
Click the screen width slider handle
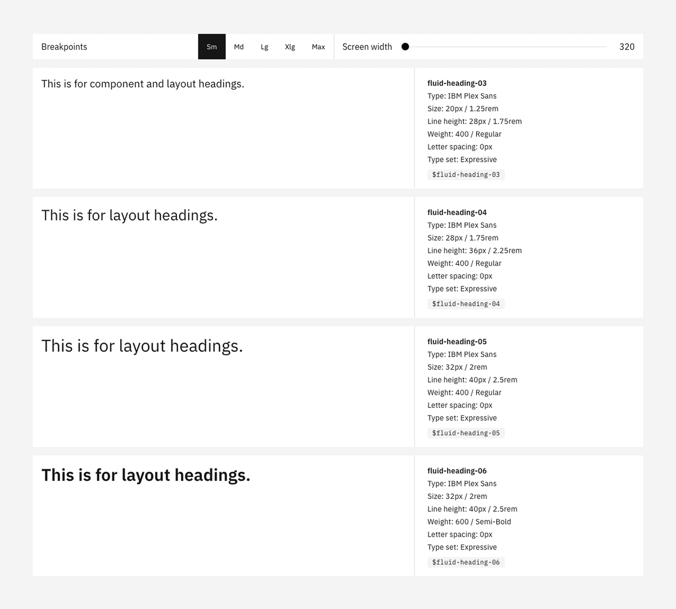tap(405, 47)
